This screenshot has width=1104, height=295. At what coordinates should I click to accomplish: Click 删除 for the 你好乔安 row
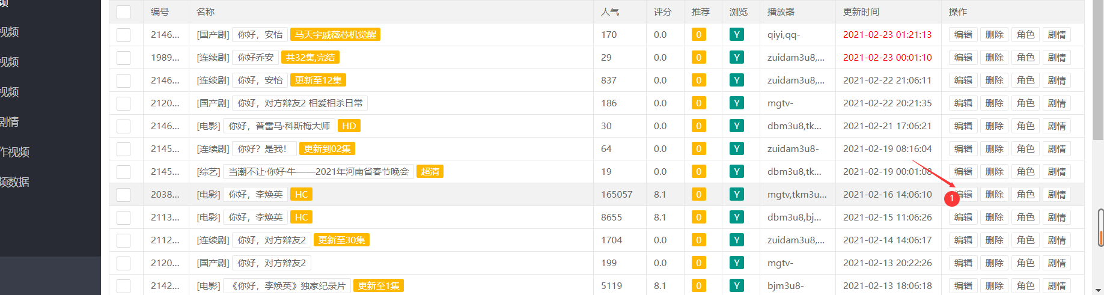pyautogui.click(x=995, y=58)
